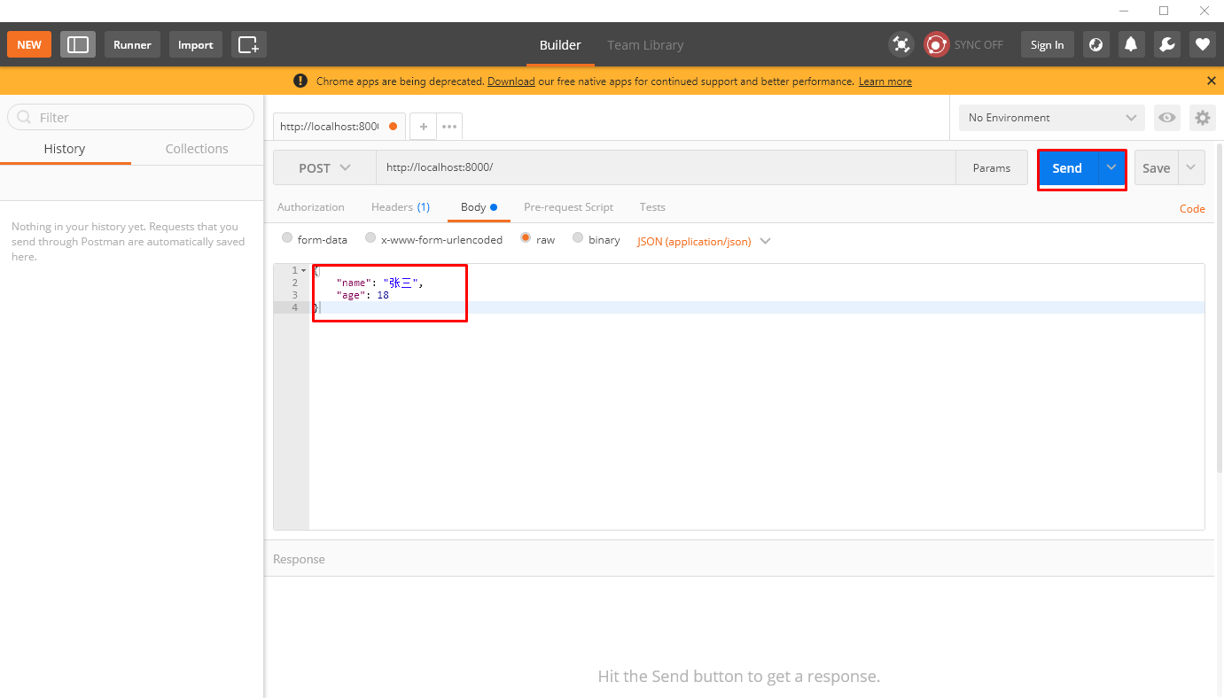Click line number 4 in the gutter
The height and width of the screenshot is (698, 1224).
click(x=294, y=307)
